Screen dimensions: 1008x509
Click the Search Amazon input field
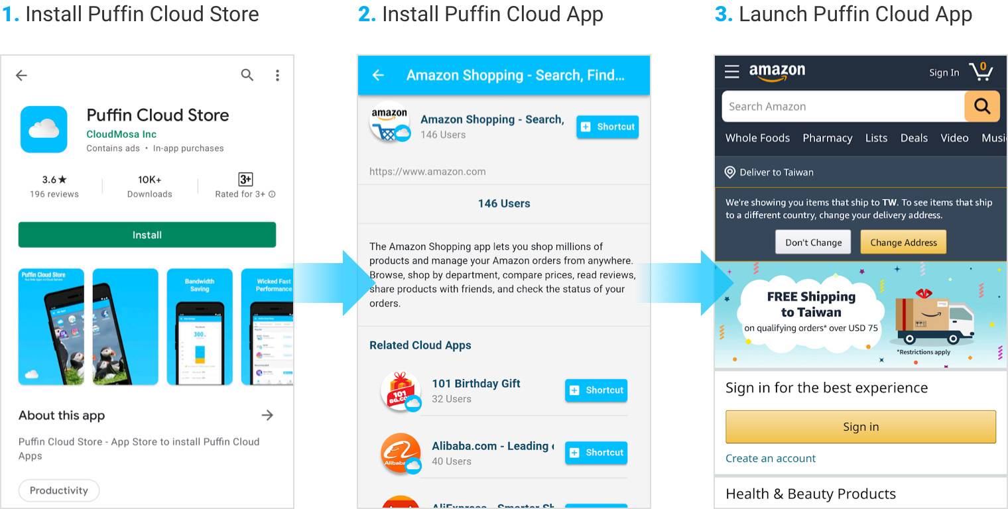click(842, 107)
